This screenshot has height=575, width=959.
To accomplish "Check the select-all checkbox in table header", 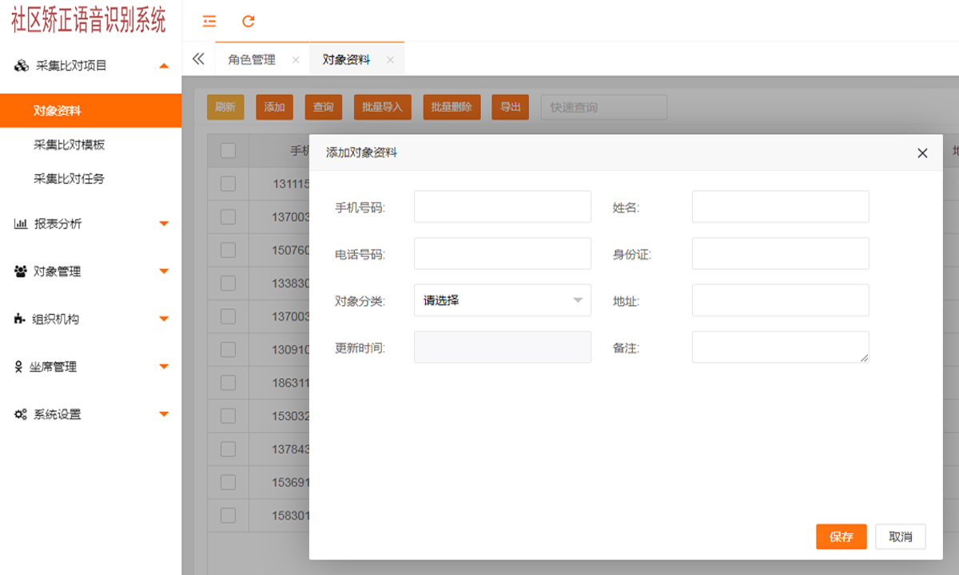I will [227, 152].
